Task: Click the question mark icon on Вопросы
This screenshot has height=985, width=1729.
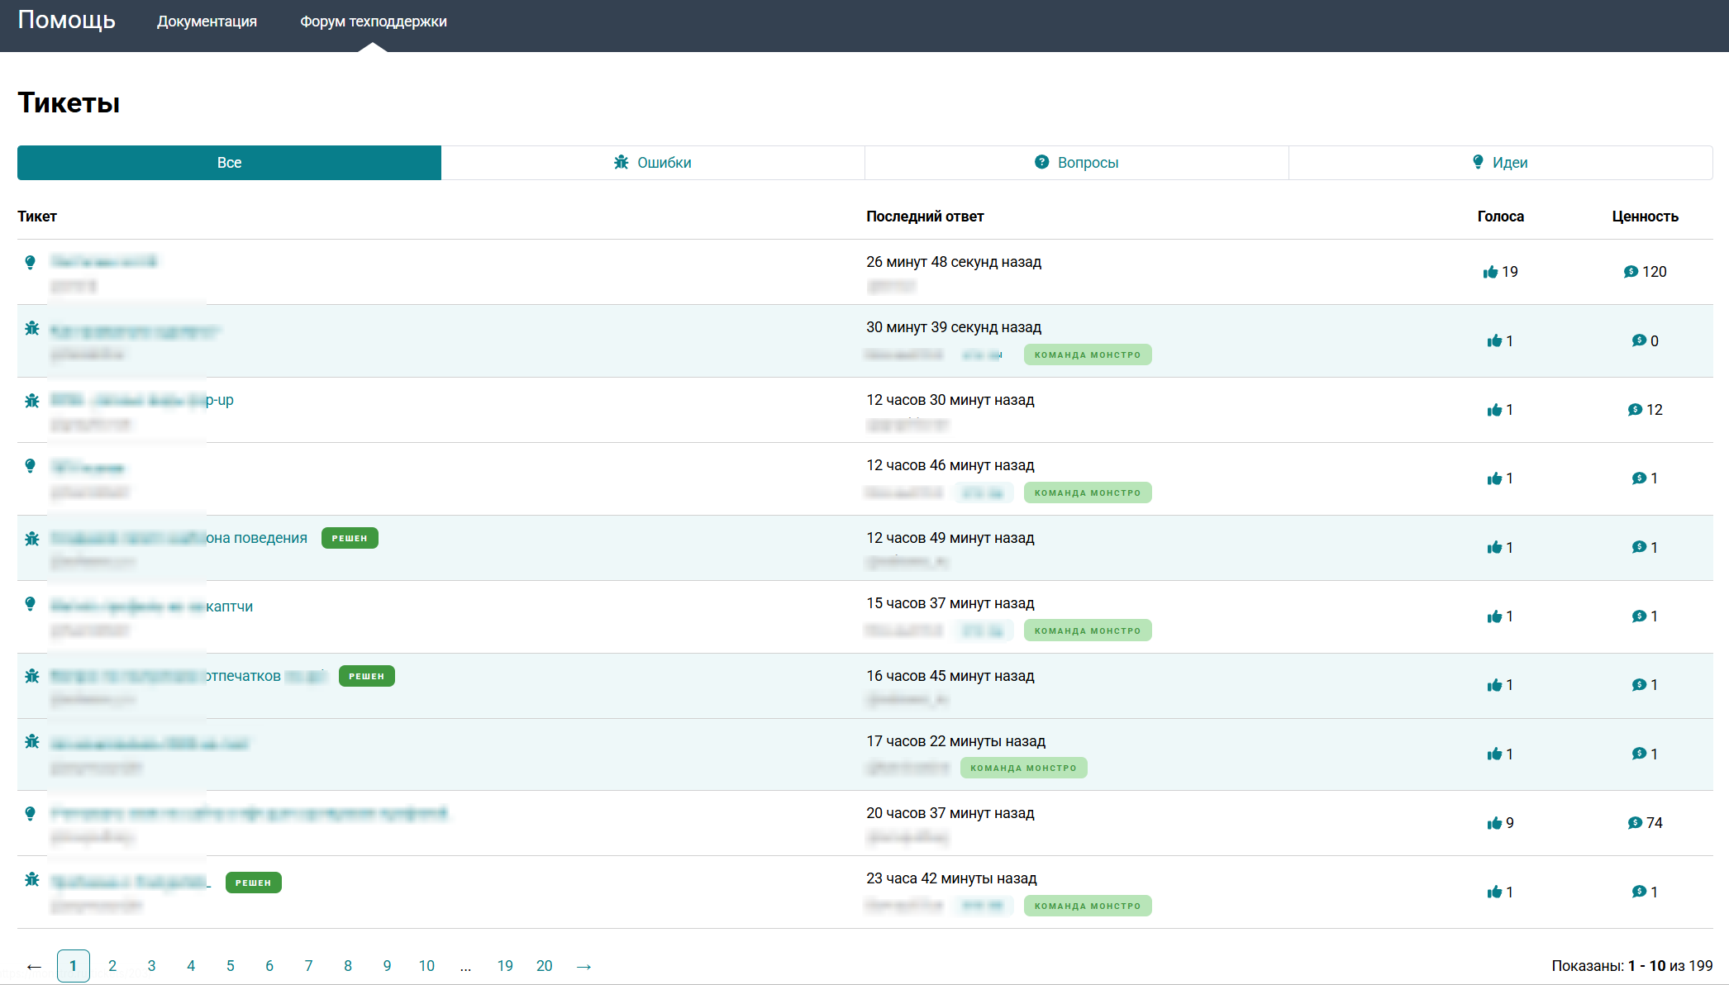Action: pyautogui.click(x=1042, y=162)
